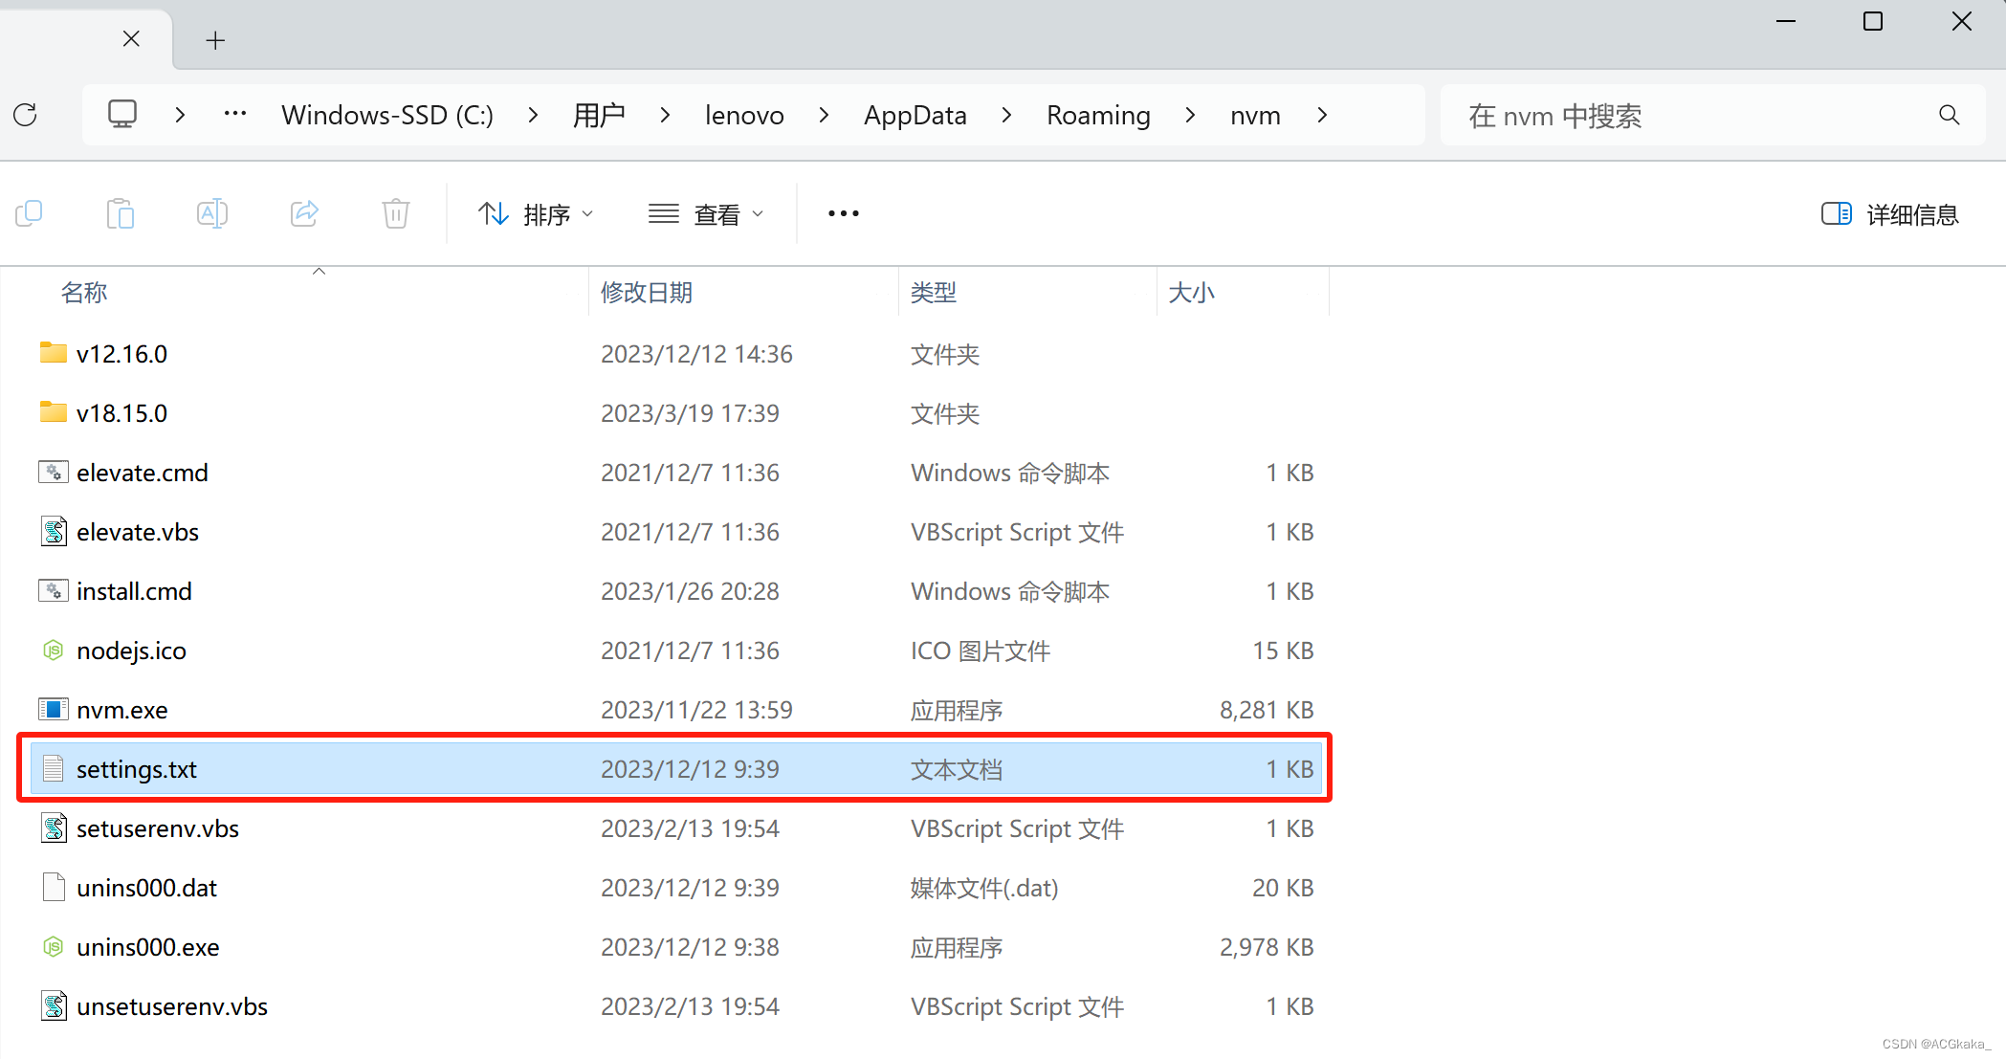The width and height of the screenshot is (2006, 1059).
Task: Navigate to lenovo breadcrumb
Action: 744,115
